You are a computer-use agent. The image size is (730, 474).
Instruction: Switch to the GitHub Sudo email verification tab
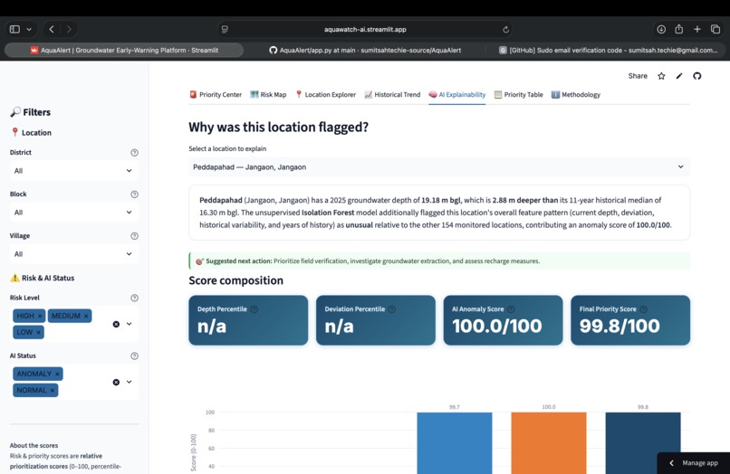(608, 51)
